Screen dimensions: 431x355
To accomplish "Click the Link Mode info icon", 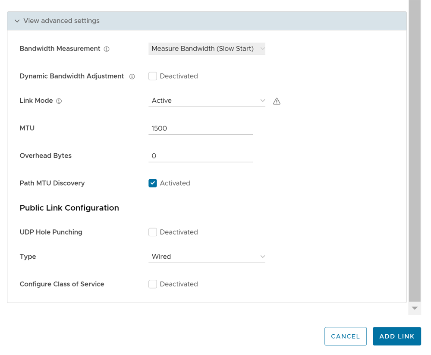I will [x=59, y=101].
